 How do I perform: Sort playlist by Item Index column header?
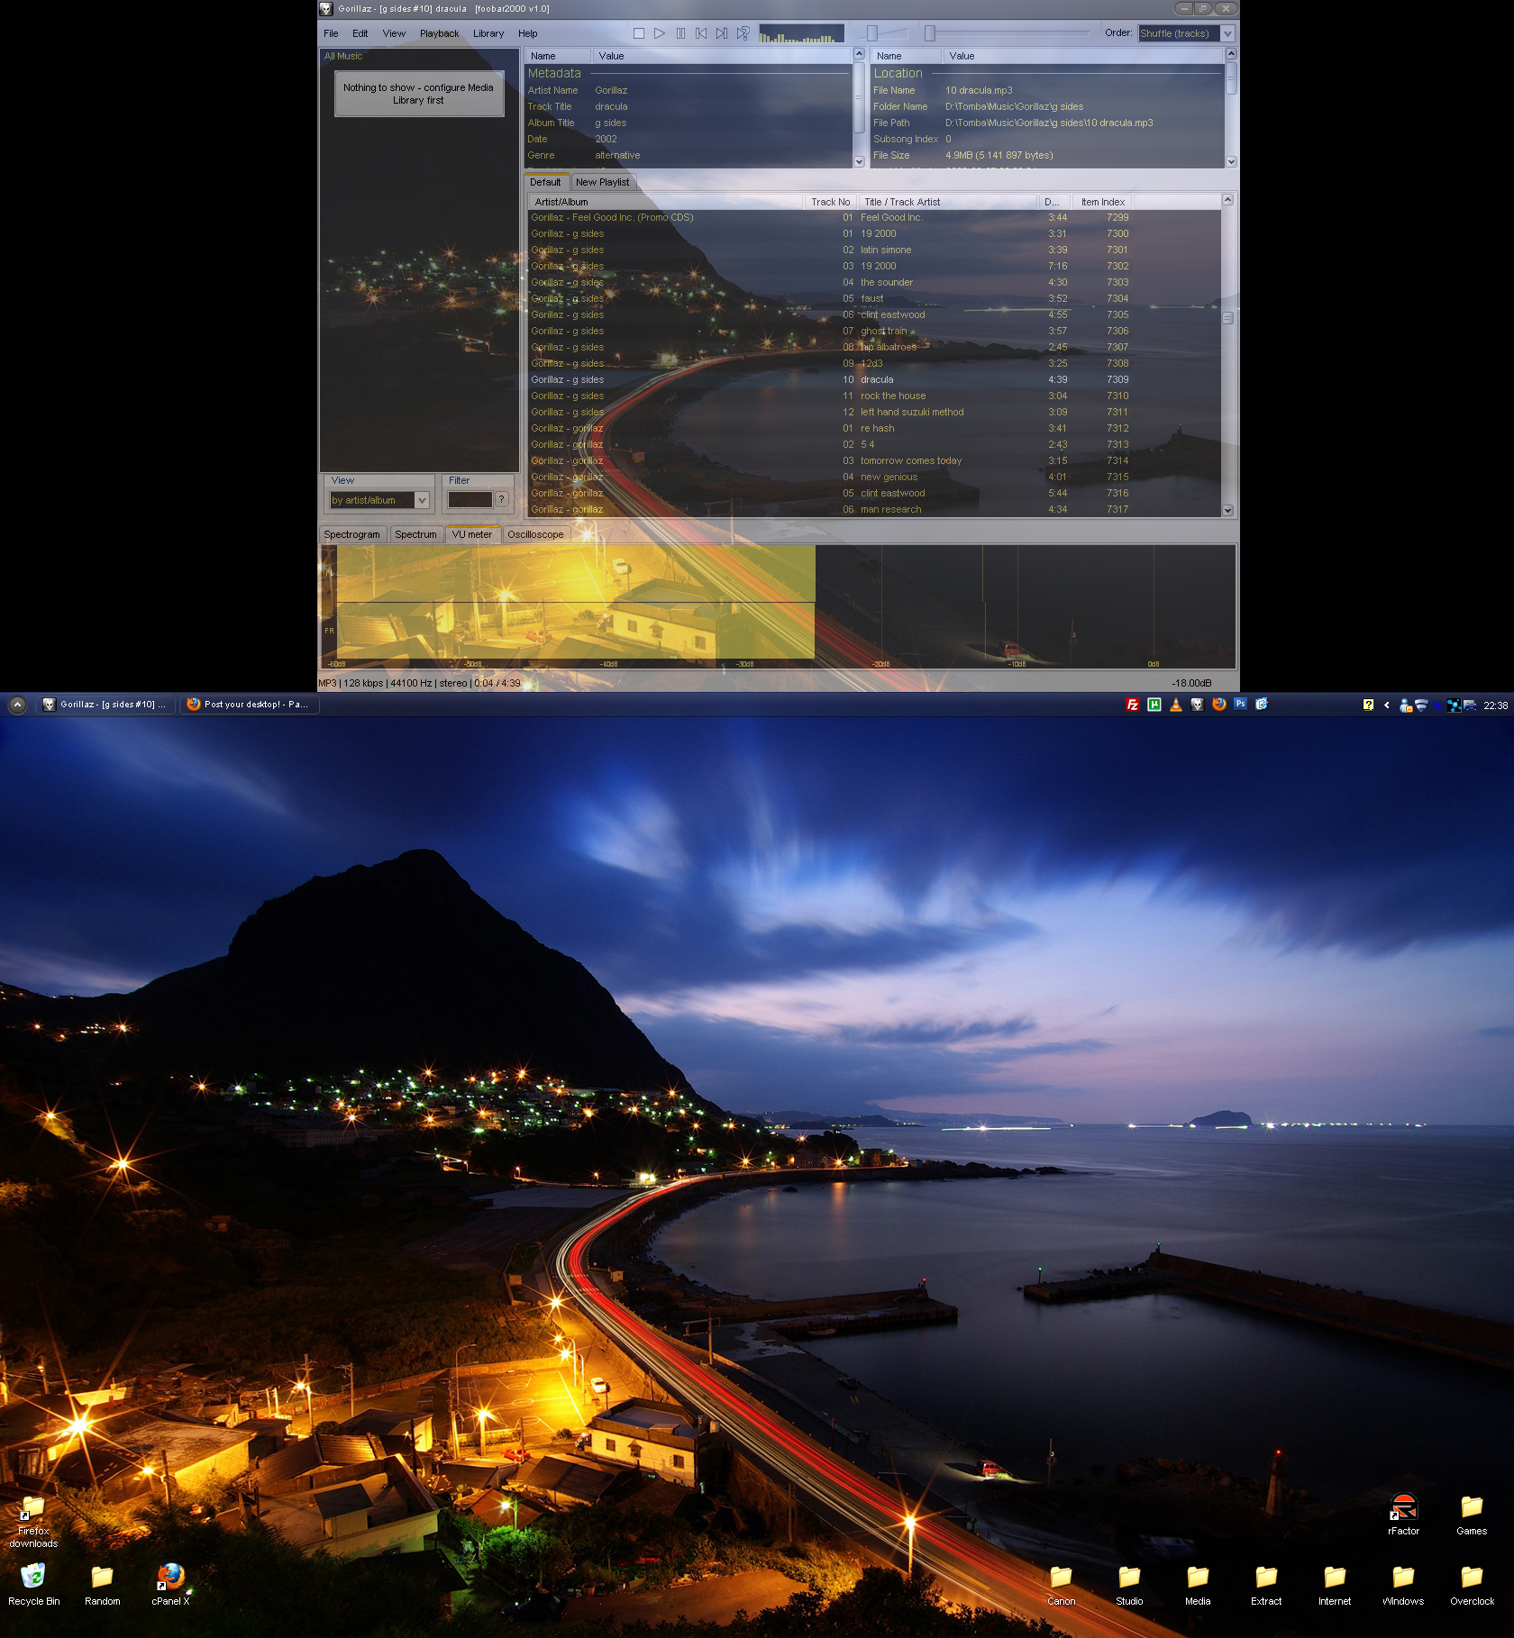click(1103, 202)
